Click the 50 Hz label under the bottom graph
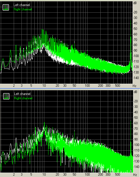 [74, 175]
